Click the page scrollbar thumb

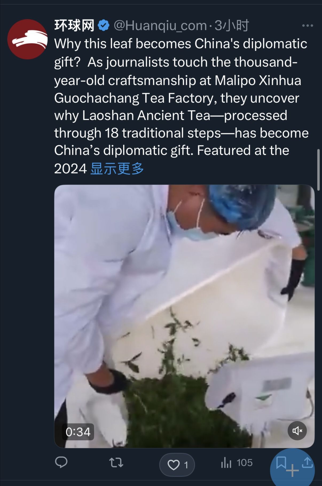coord(318,170)
